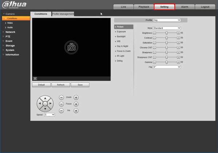
Task: Click the Zoom plus icon
Action: (x=76, y=98)
